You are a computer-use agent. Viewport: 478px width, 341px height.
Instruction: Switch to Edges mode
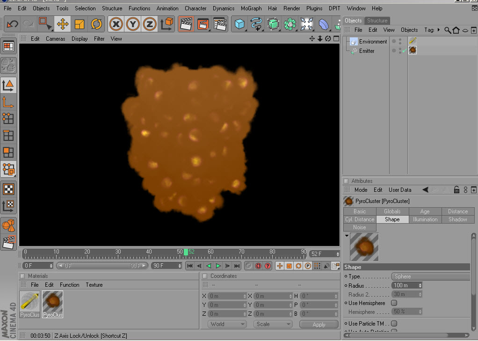8,136
